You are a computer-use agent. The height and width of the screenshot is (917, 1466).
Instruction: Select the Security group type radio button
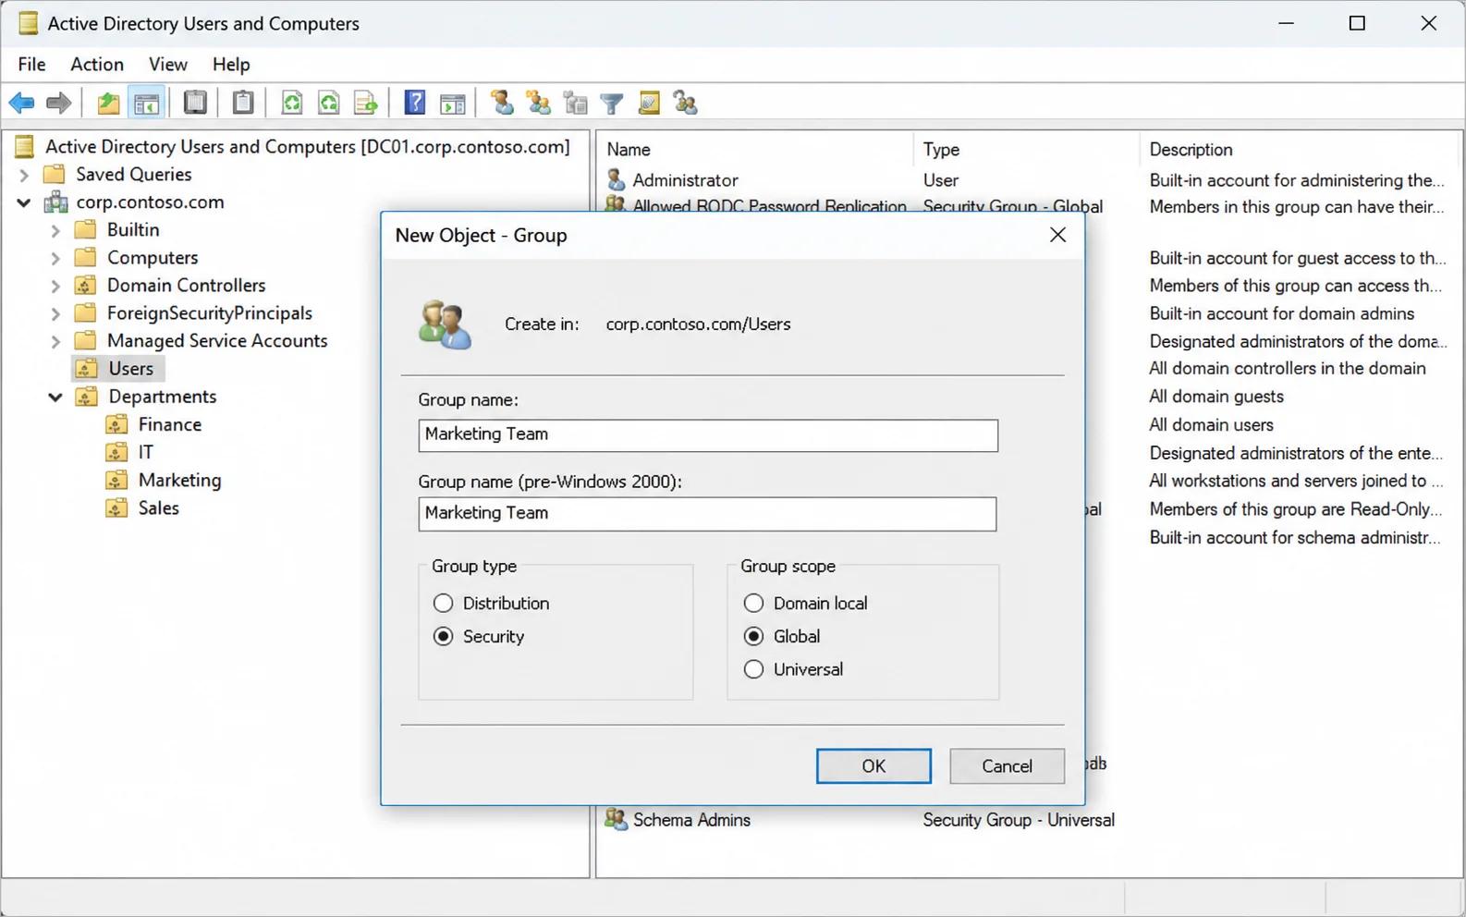click(x=444, y=637)
